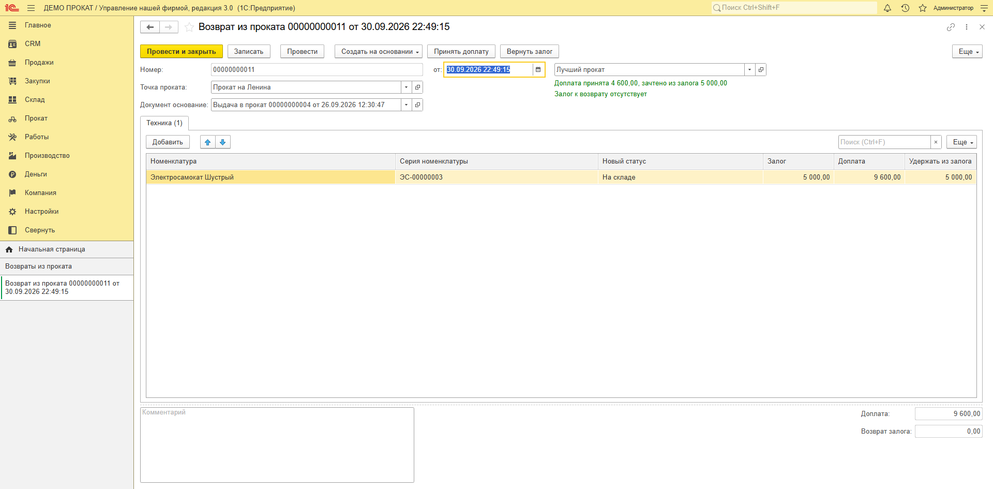Go back with the left arrow button

coord(150,27)
